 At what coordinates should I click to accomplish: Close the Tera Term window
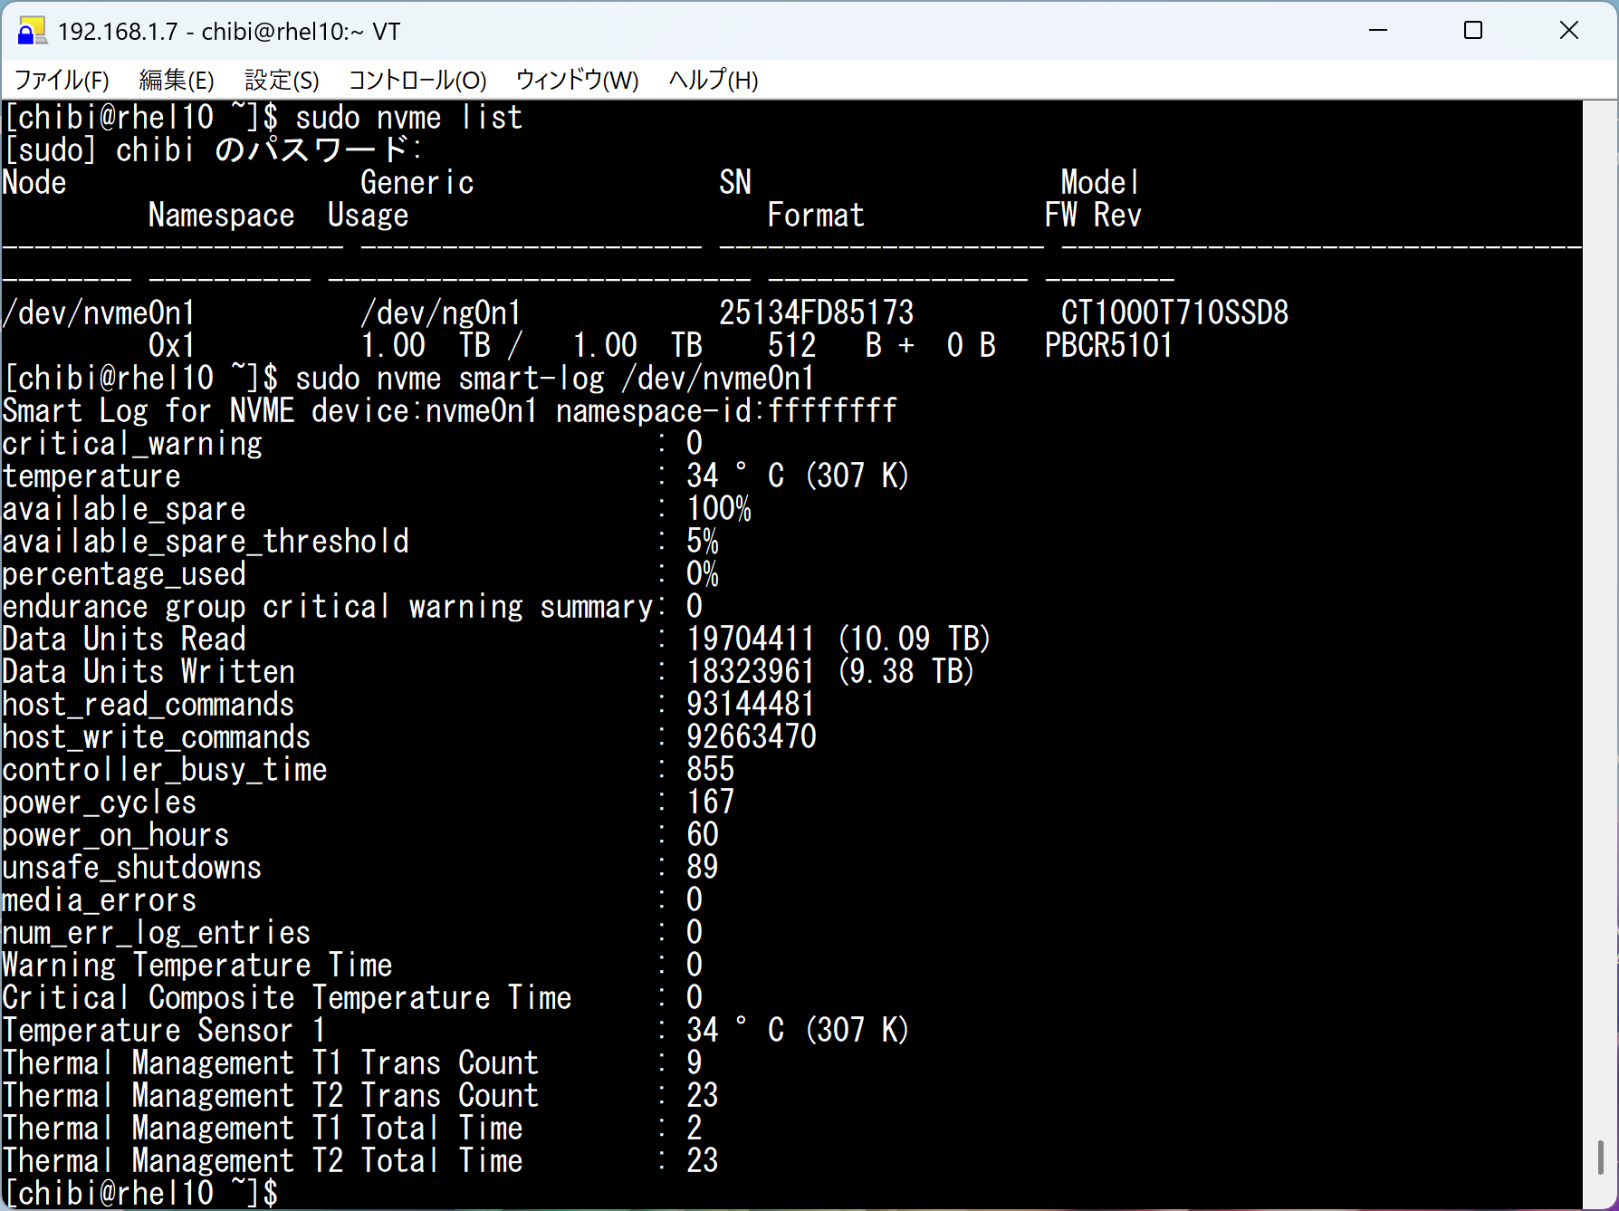point(1568,31)
